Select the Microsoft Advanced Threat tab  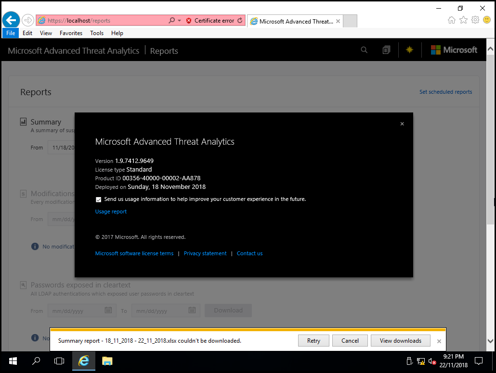[291, 21]
